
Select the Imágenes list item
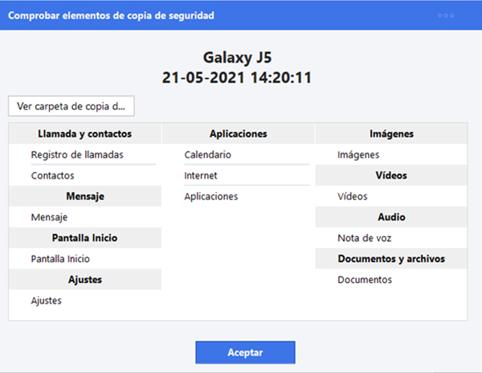click(358, 154)
